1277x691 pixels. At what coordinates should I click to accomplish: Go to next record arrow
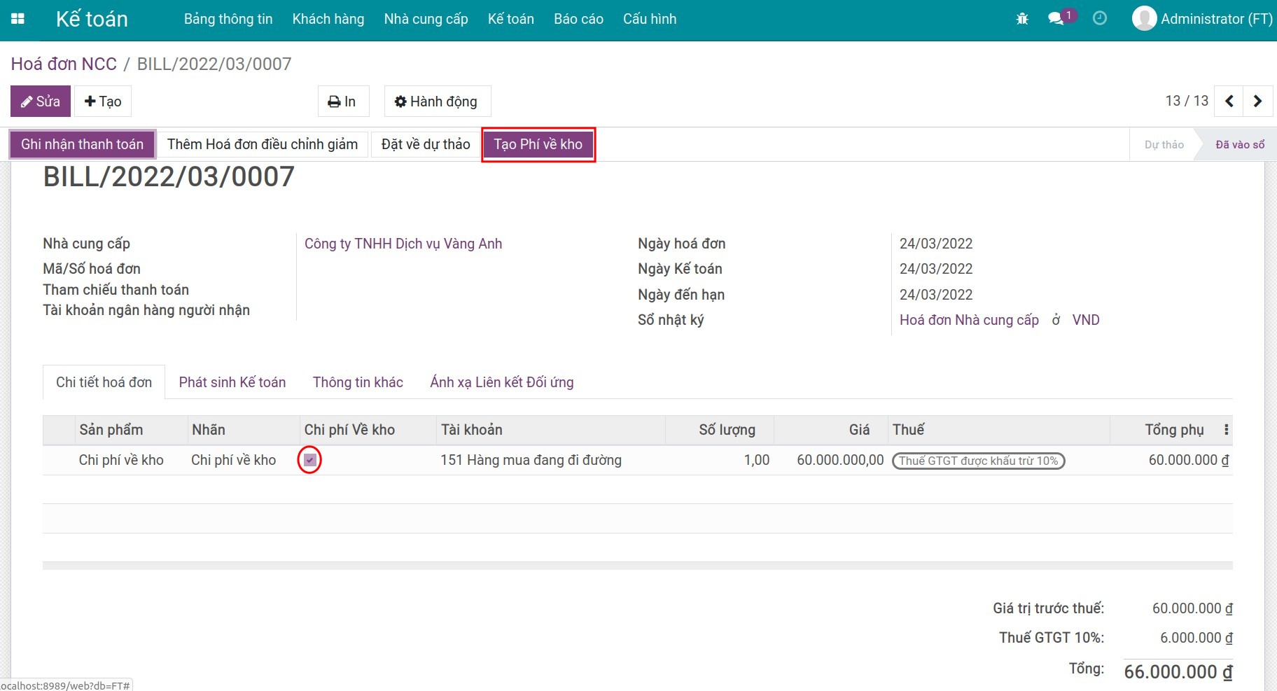point(1257,101)
